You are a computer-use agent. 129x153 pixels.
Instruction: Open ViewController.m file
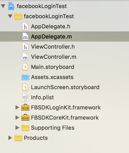pos(54,57)
